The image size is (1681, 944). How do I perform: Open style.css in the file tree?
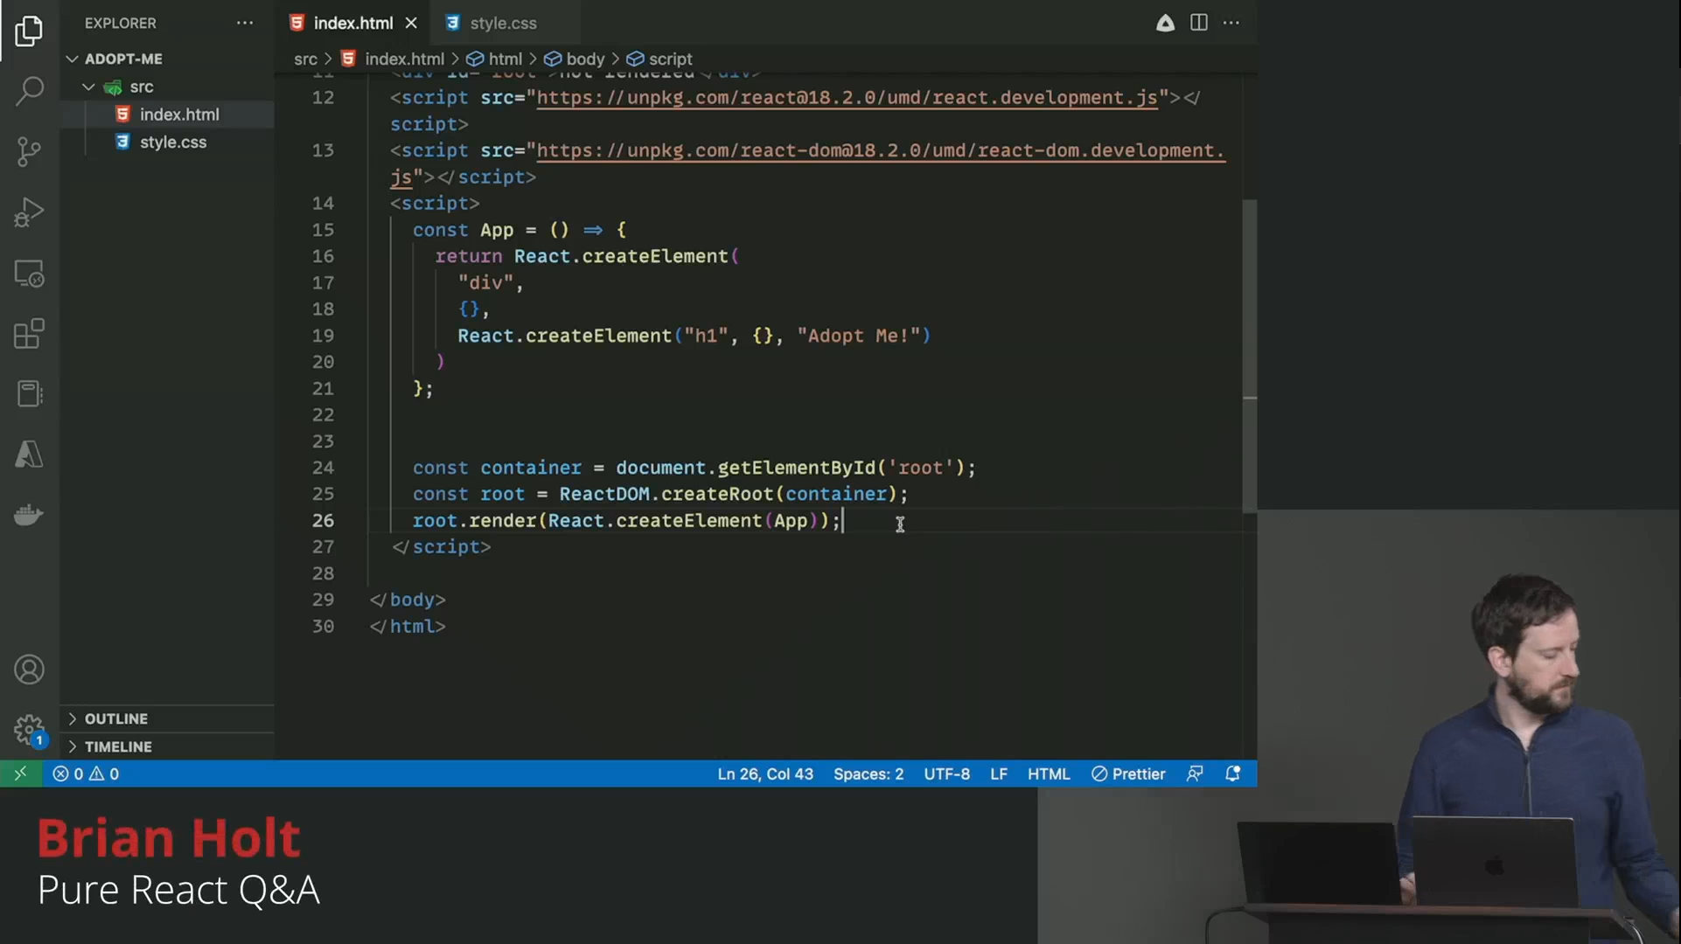tap(173, 142)
